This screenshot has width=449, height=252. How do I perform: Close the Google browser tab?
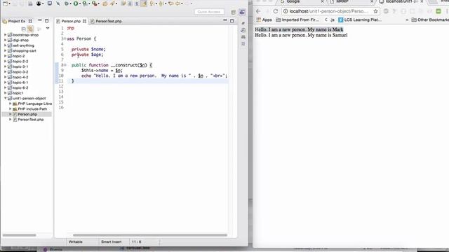[322, 1]
